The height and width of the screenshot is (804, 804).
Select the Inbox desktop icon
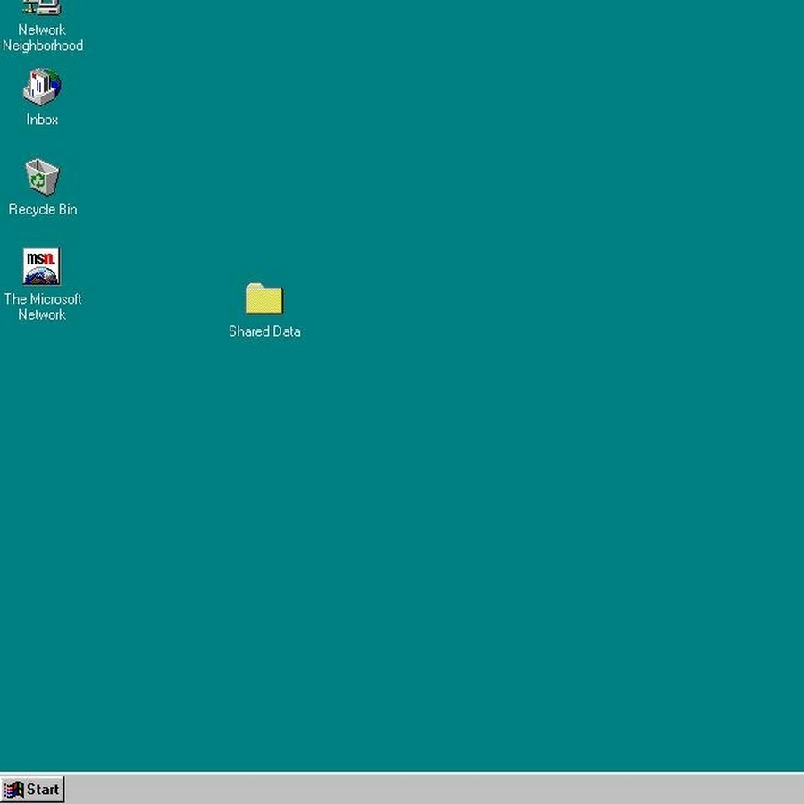pyautogui.click(x=41, y=88)
